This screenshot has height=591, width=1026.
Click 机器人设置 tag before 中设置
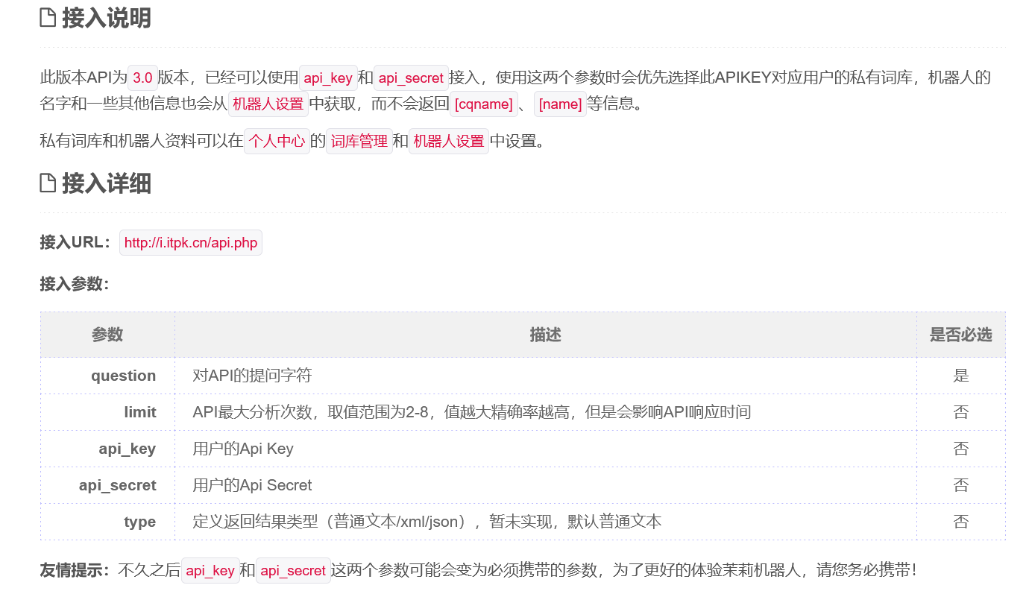point(449,142)
